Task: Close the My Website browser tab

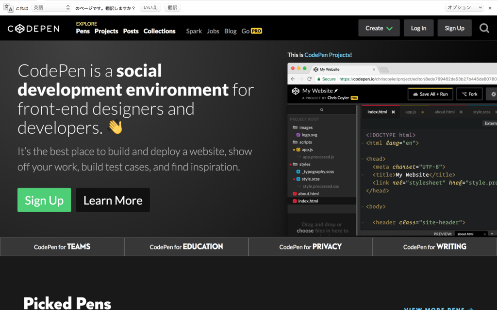Action: [374, 69]
